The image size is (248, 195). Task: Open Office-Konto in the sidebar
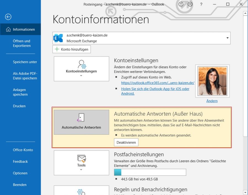pos(23,150)
